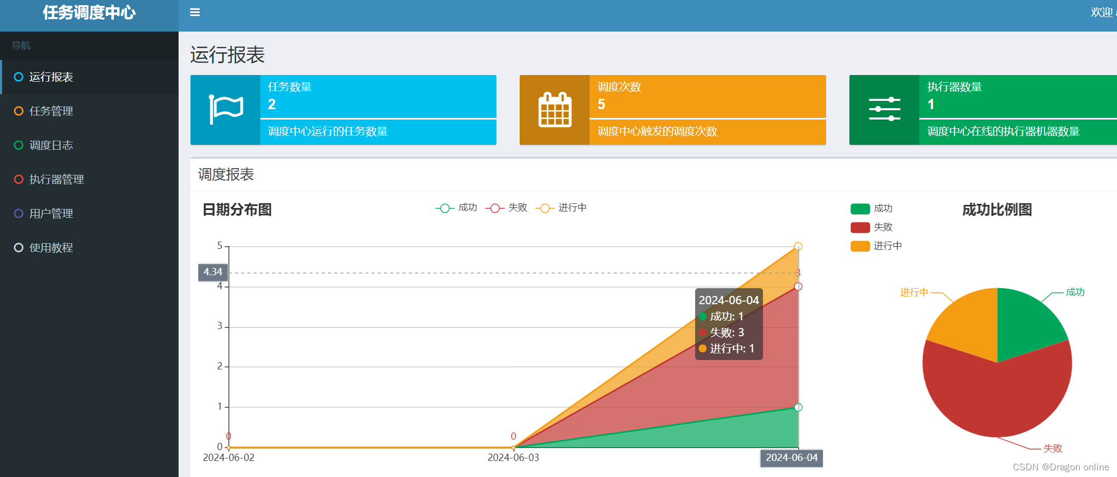Screen dimensions: 1117x477
Task: Click the white circle icon beside 使用教程
Action: (19, 248)
